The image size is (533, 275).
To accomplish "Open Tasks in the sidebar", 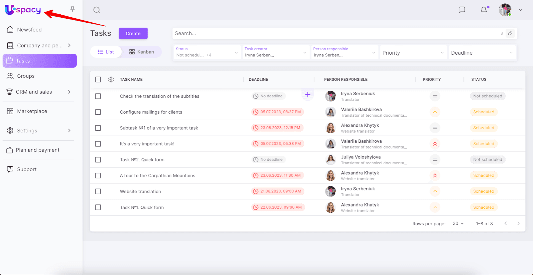I will click(x=40, y=61).
